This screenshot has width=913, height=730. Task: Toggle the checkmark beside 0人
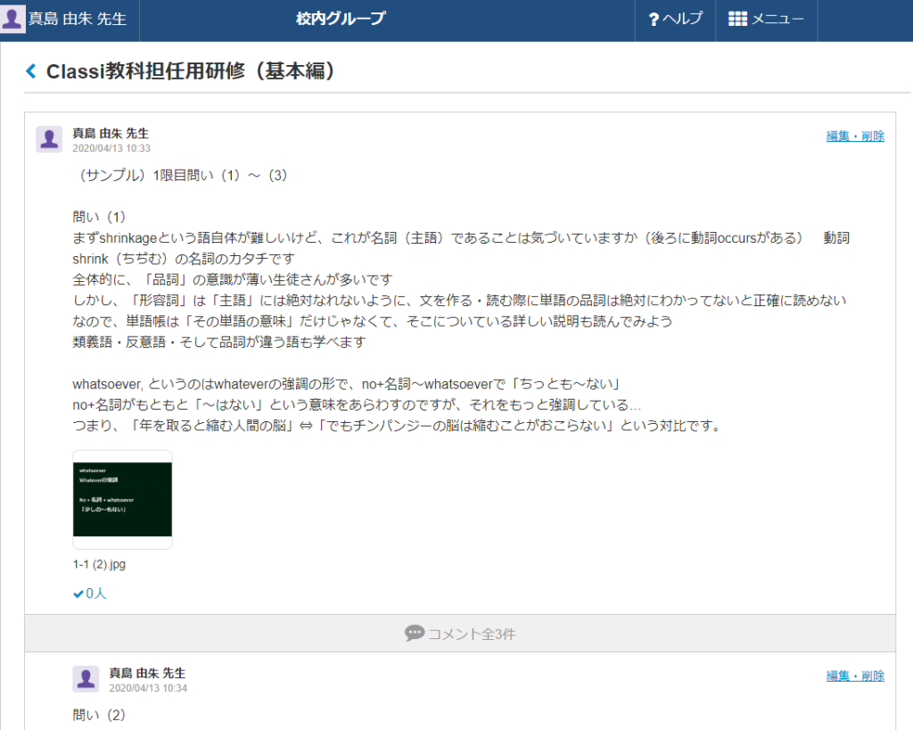pyautogui.click(x=78, y=593)
